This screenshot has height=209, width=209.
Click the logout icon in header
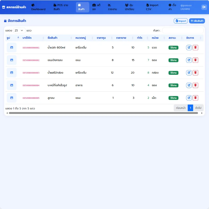coord(204,7)
